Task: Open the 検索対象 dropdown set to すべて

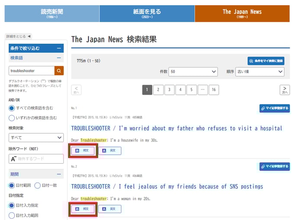Action: [36, 138]
